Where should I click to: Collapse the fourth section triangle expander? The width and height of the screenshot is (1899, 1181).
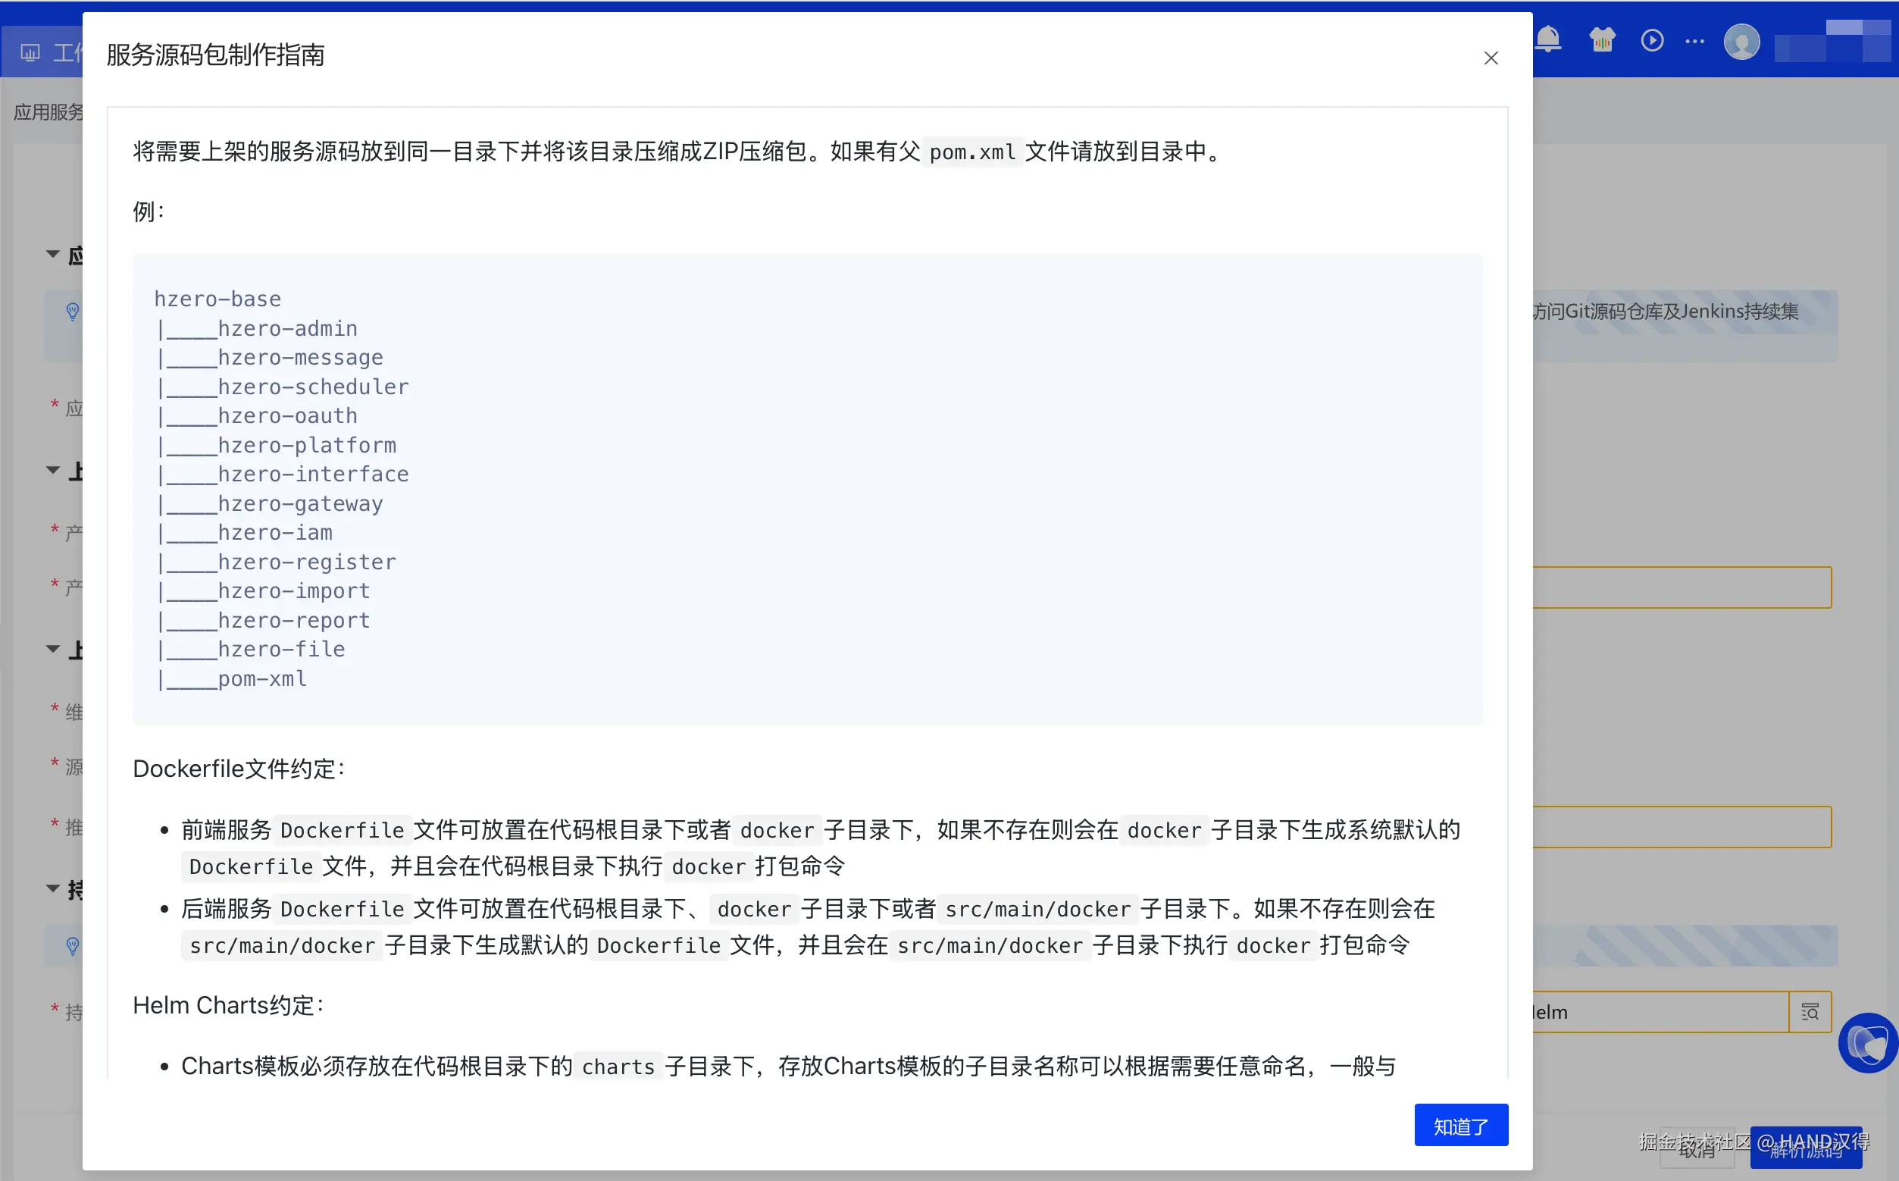53,889
